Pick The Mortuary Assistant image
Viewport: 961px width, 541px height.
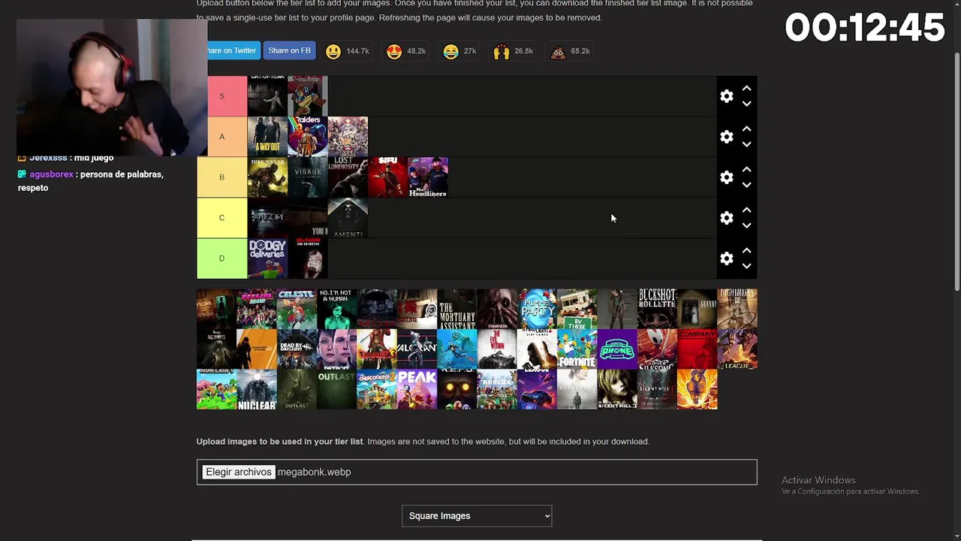click(456, 309)
